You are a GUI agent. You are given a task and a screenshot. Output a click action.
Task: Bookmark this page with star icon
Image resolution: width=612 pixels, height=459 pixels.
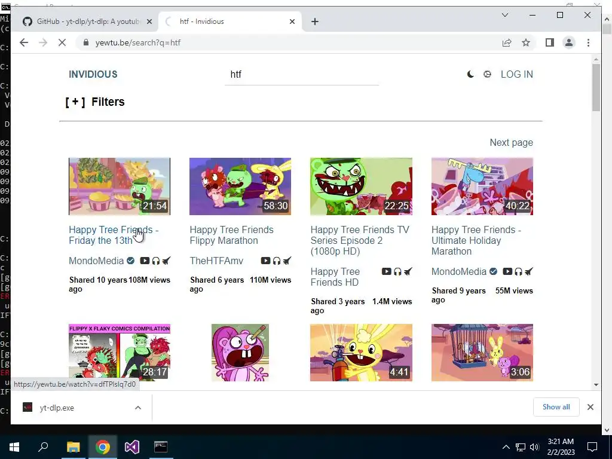pyautogui.click(x=526, y=42)
